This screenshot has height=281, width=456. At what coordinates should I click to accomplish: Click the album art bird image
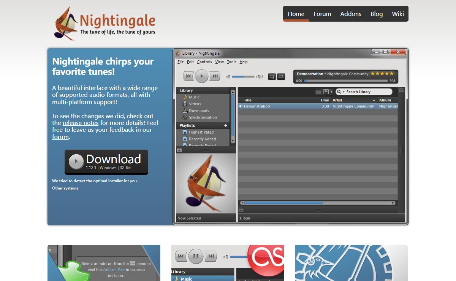click(x=206, y=183)
